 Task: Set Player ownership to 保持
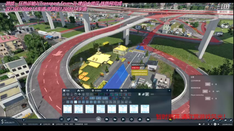coord(208,98)
